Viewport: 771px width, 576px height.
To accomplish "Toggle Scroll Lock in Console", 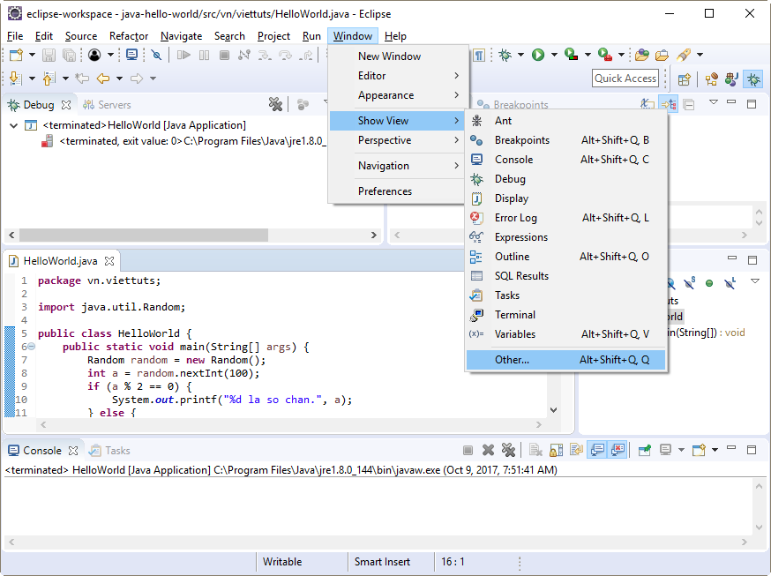I will pyautogui.click(x=556, y=450).
